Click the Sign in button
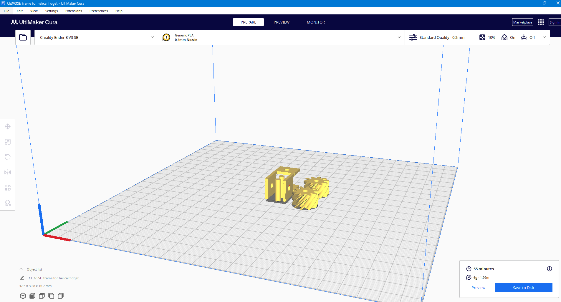Image resolution: width=561 pixels, height=302 pixels. click(555, 22)
